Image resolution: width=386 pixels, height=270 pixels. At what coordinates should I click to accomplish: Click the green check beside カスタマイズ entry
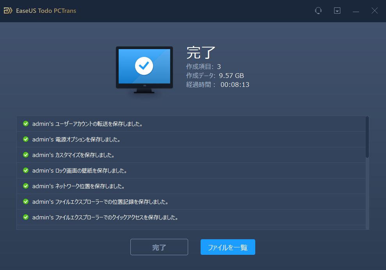[x=25, y=155]
